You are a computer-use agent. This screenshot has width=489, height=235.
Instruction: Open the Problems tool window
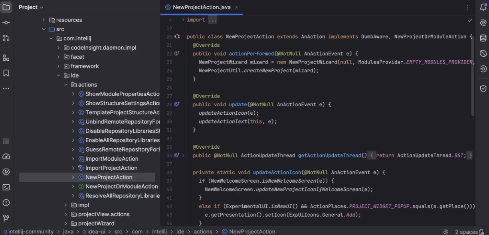(6, 203)
